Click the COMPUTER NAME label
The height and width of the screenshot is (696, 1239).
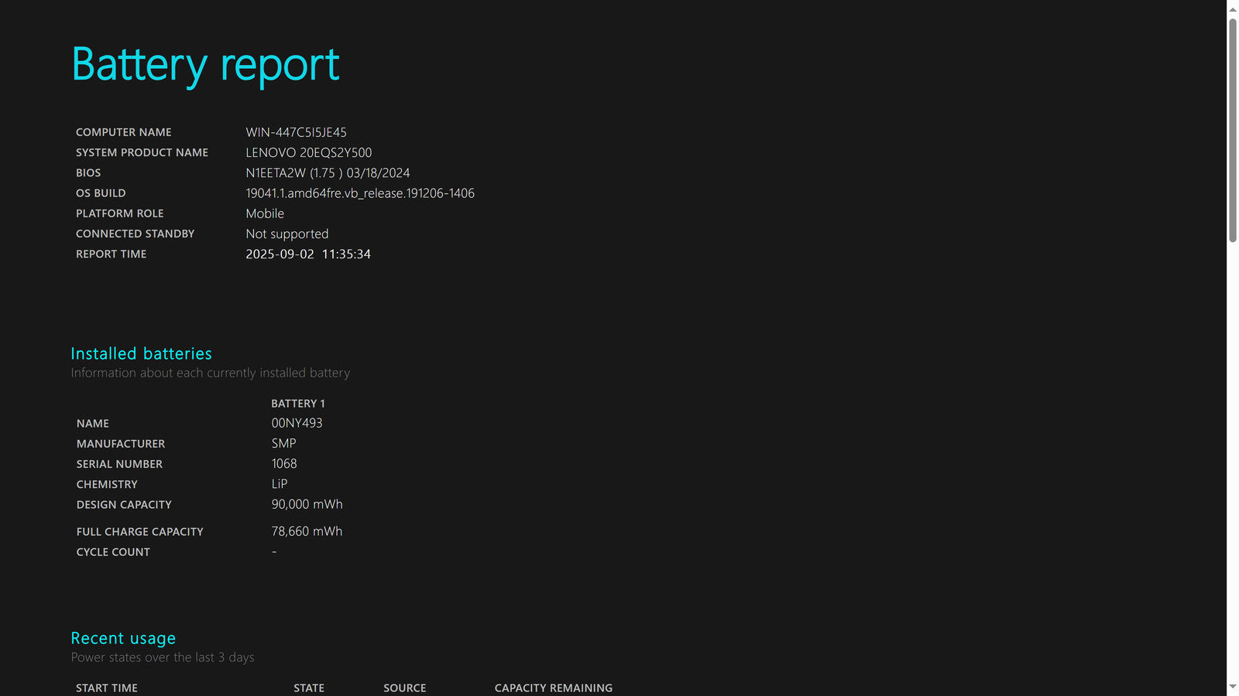[124, 132]
